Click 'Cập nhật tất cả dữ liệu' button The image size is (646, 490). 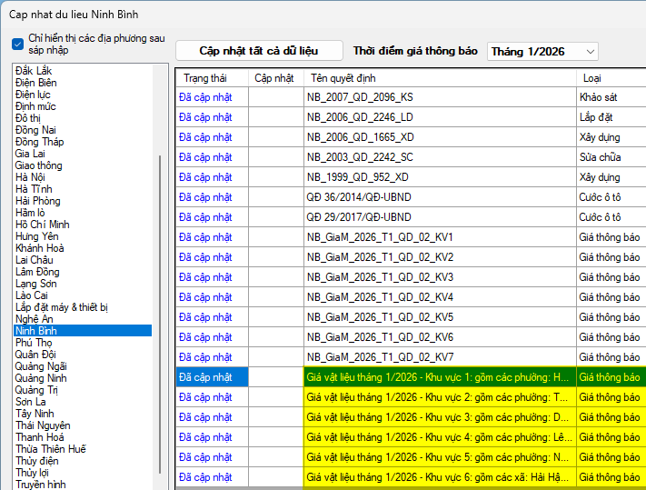click(x=259, y=51)
